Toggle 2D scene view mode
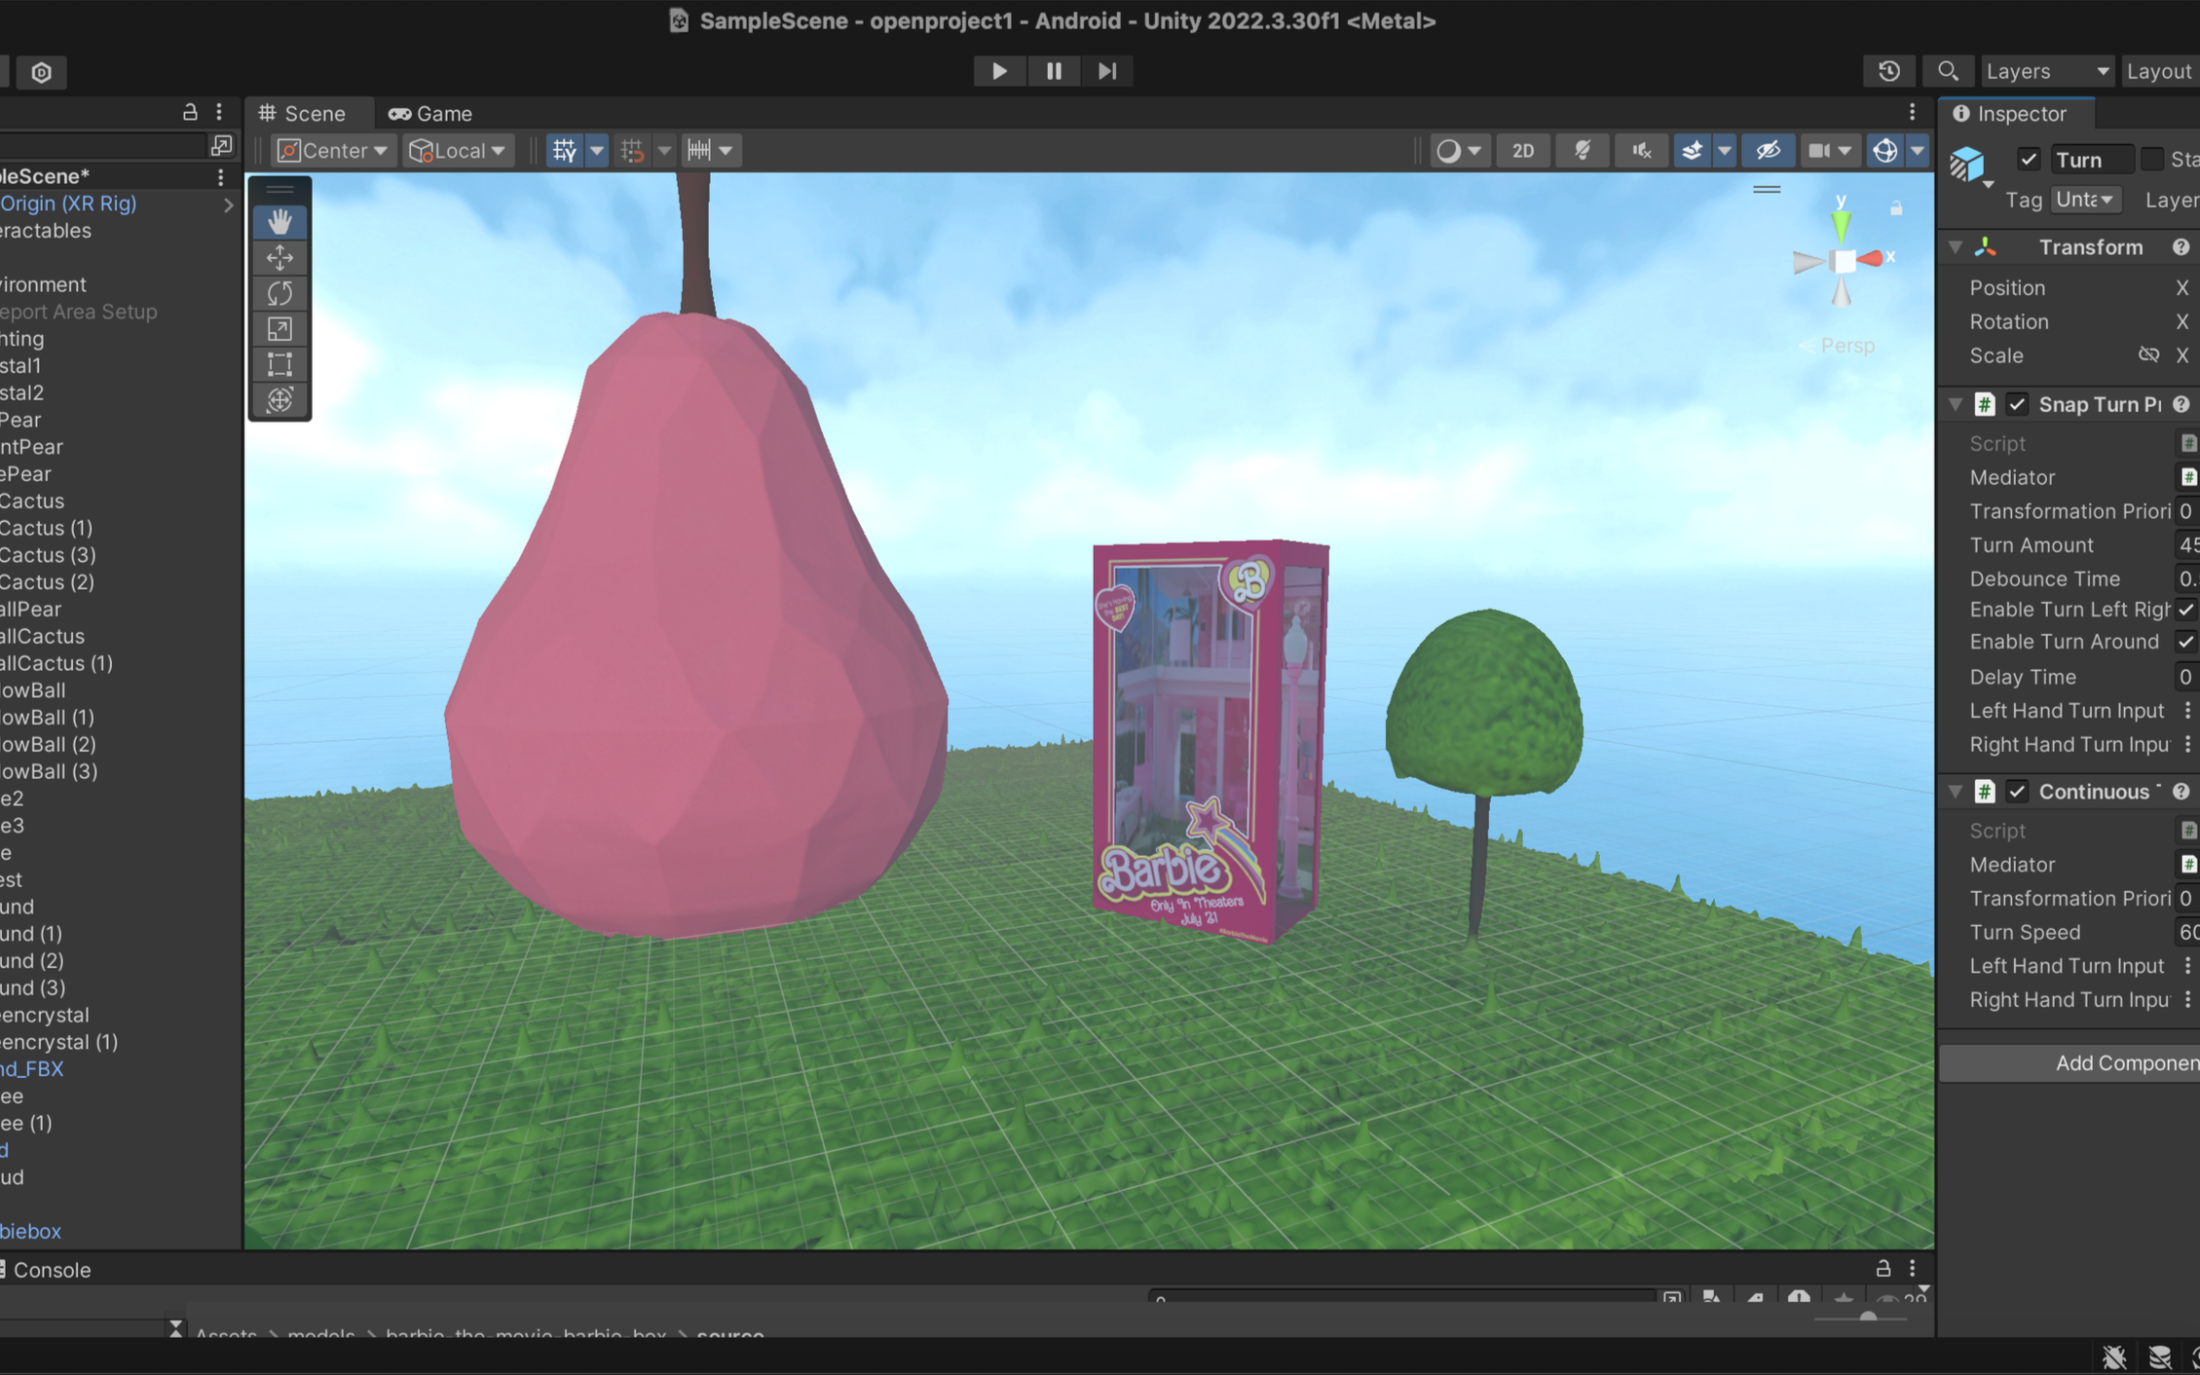The height and width of the screenshot is (1375, 2200). pyautogui.click(x=1522, y=150)
